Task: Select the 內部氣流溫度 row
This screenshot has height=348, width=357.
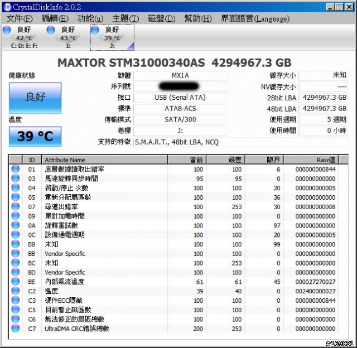Action: point(178,282)
